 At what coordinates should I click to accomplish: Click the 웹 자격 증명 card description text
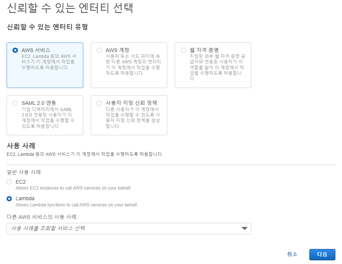tap(218, 67)
